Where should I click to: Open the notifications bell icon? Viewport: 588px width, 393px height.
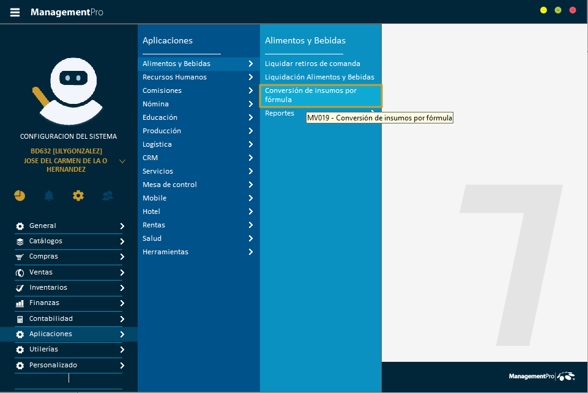pyautogui.click(x=49, y=196)
